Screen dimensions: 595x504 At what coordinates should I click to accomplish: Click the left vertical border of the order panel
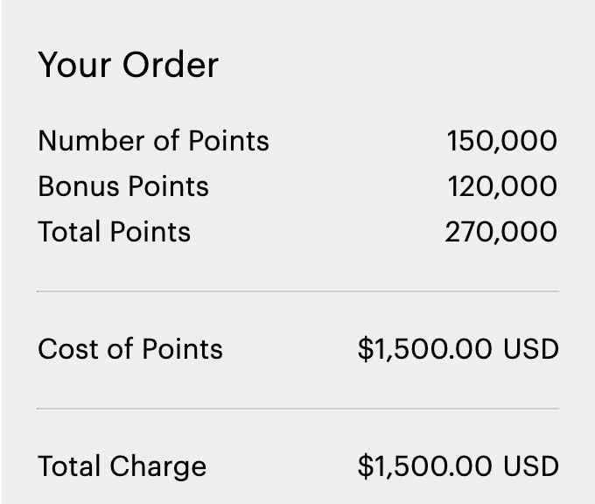click(x=1, y=252)
